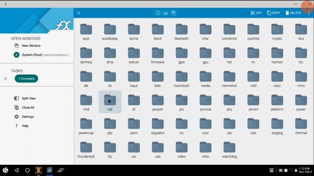
Task: Open the macintosh folder
Action: [x=182, y=79]
